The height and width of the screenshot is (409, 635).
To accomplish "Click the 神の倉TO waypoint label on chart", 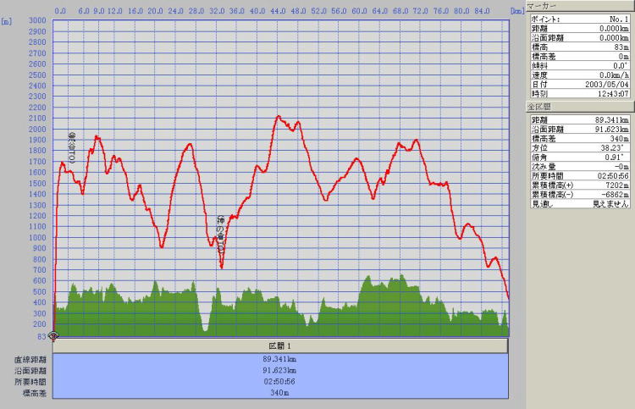I will point(220,235).
